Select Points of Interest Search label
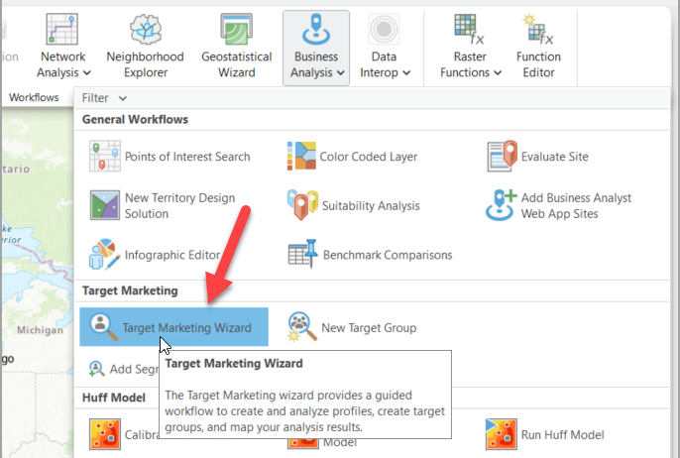 pos(187,157)
